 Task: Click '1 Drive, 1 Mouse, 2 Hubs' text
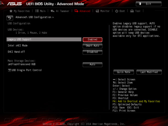(31, 33)
